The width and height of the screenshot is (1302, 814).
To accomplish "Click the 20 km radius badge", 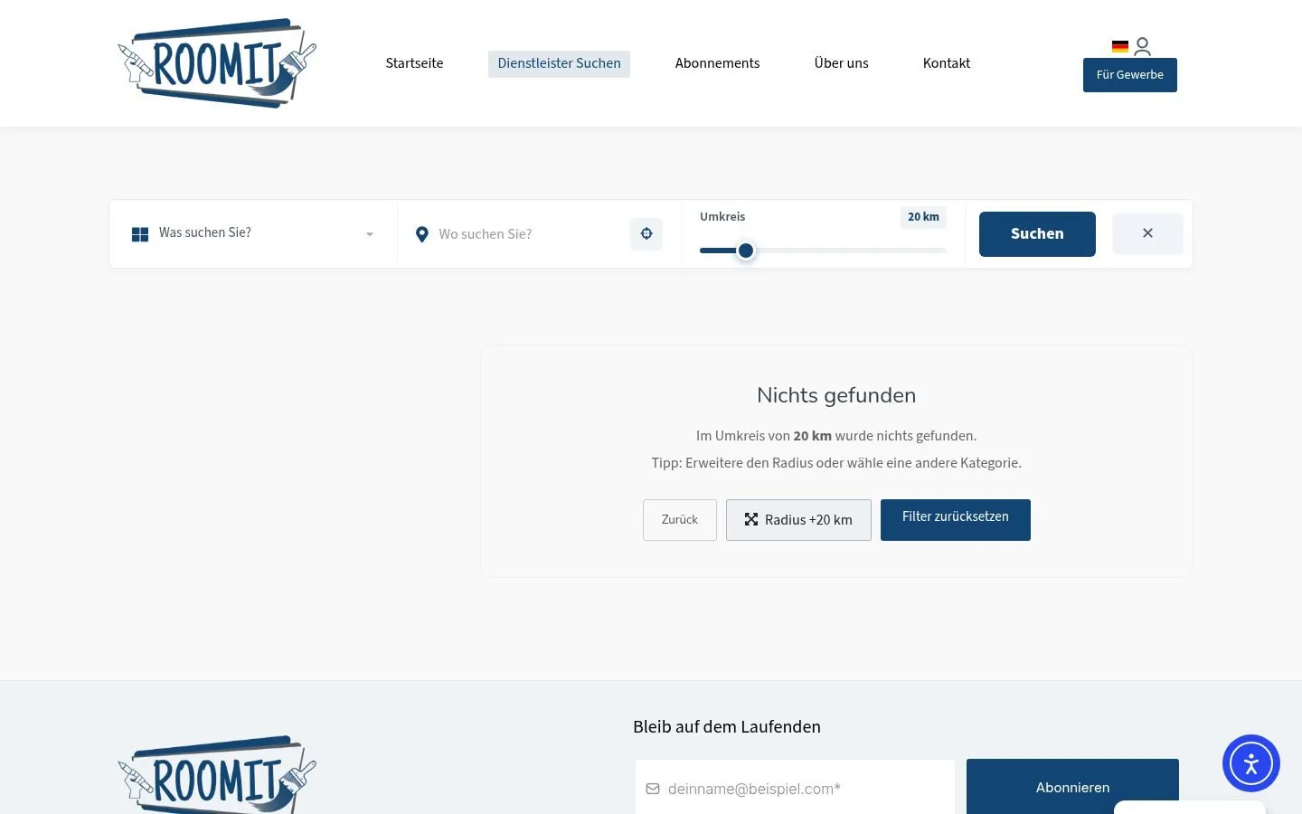I will click(923, 217).
